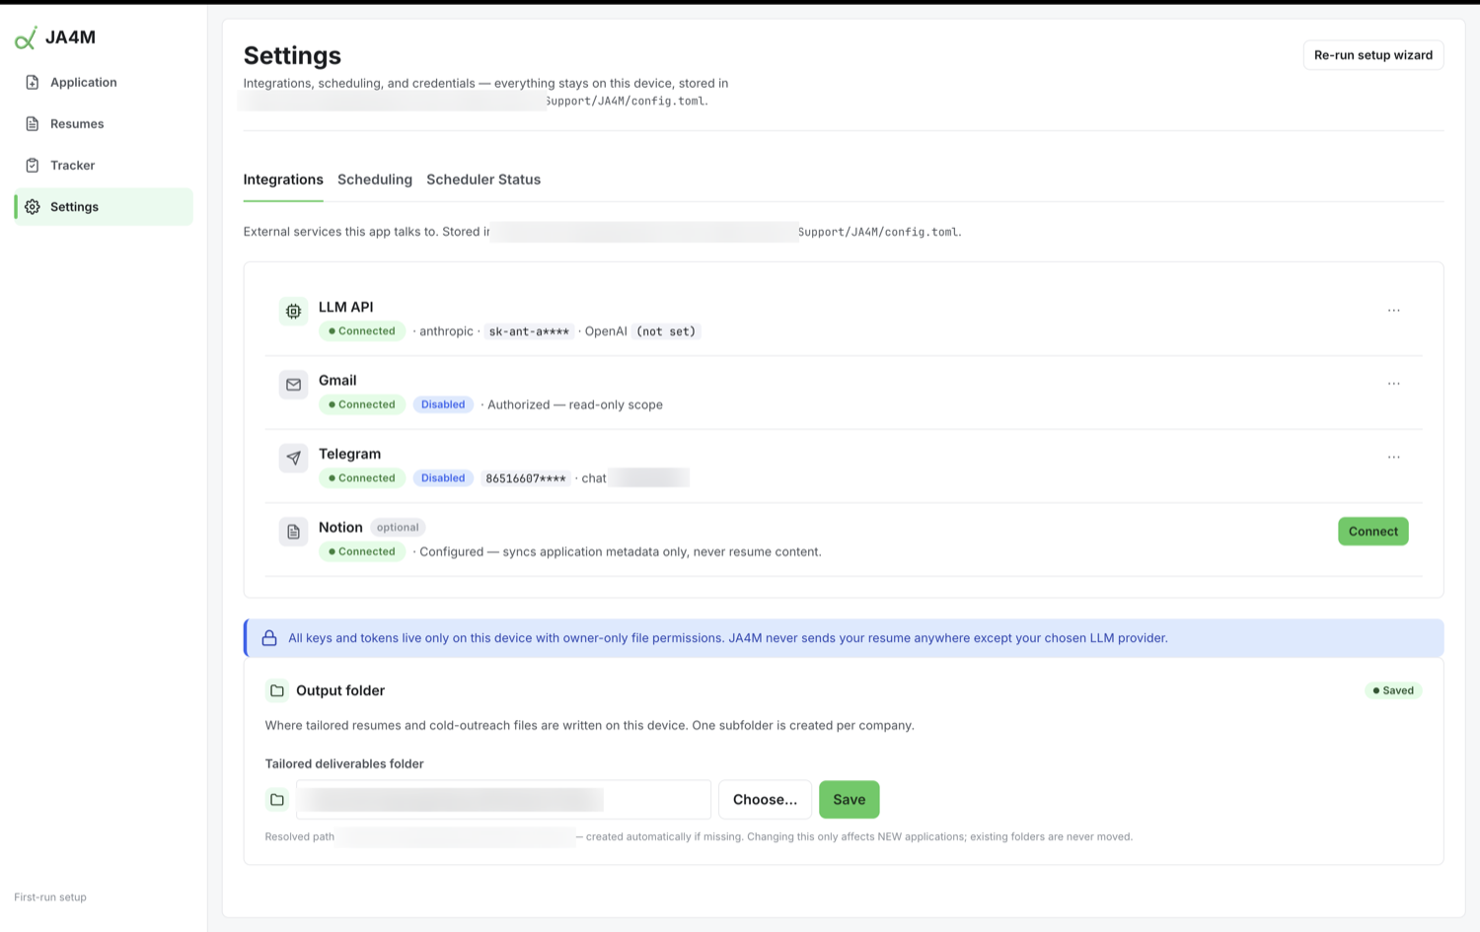This screenshot has height=932, width=1480.
Task: Open Telegram more options menu
Action: tap(1393, 457)
